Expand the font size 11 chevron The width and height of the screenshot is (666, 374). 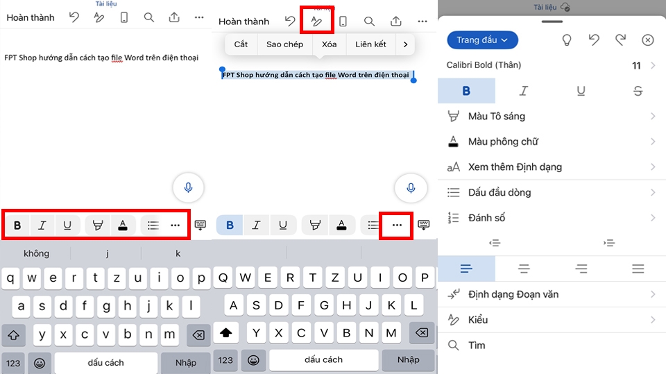[653, 65]
